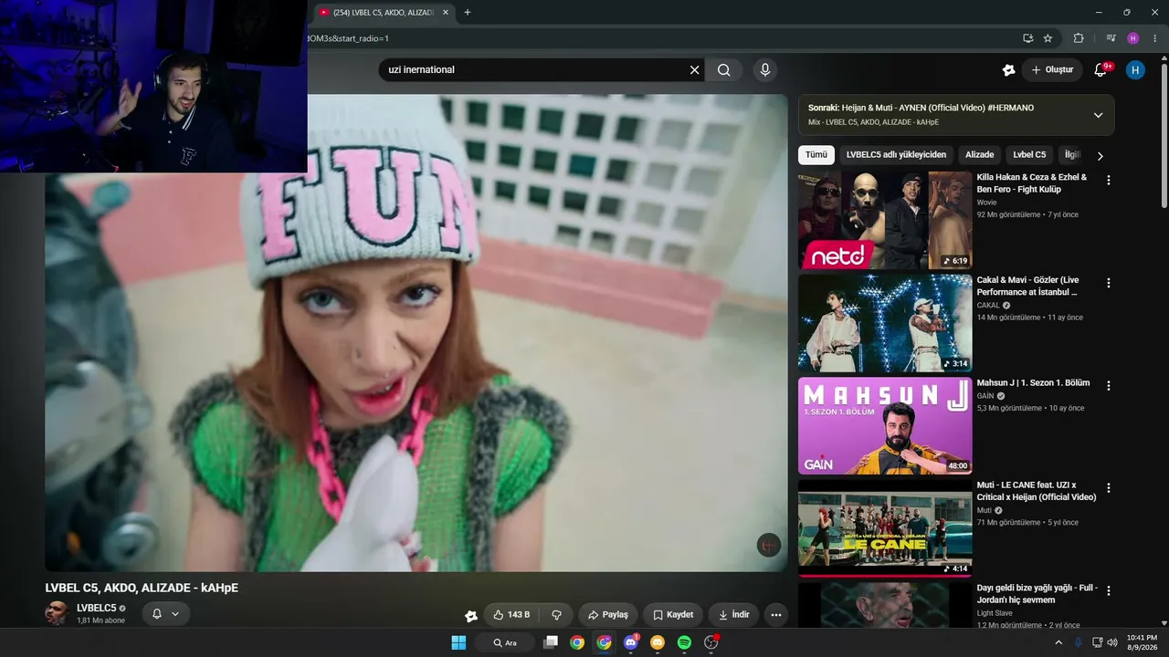This screenshot has height=657, width=1169.
Task: Download the video with İndir
Action: coord(733,615)
